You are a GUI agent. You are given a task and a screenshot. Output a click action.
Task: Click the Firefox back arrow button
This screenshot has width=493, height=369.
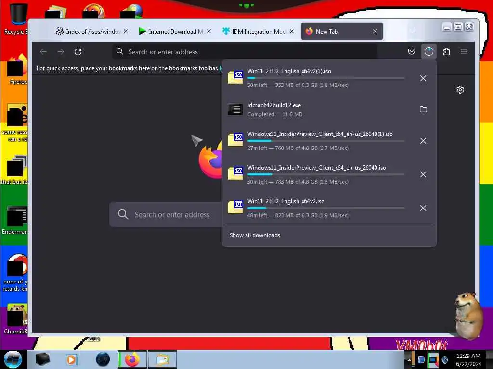tap(43, 52)
